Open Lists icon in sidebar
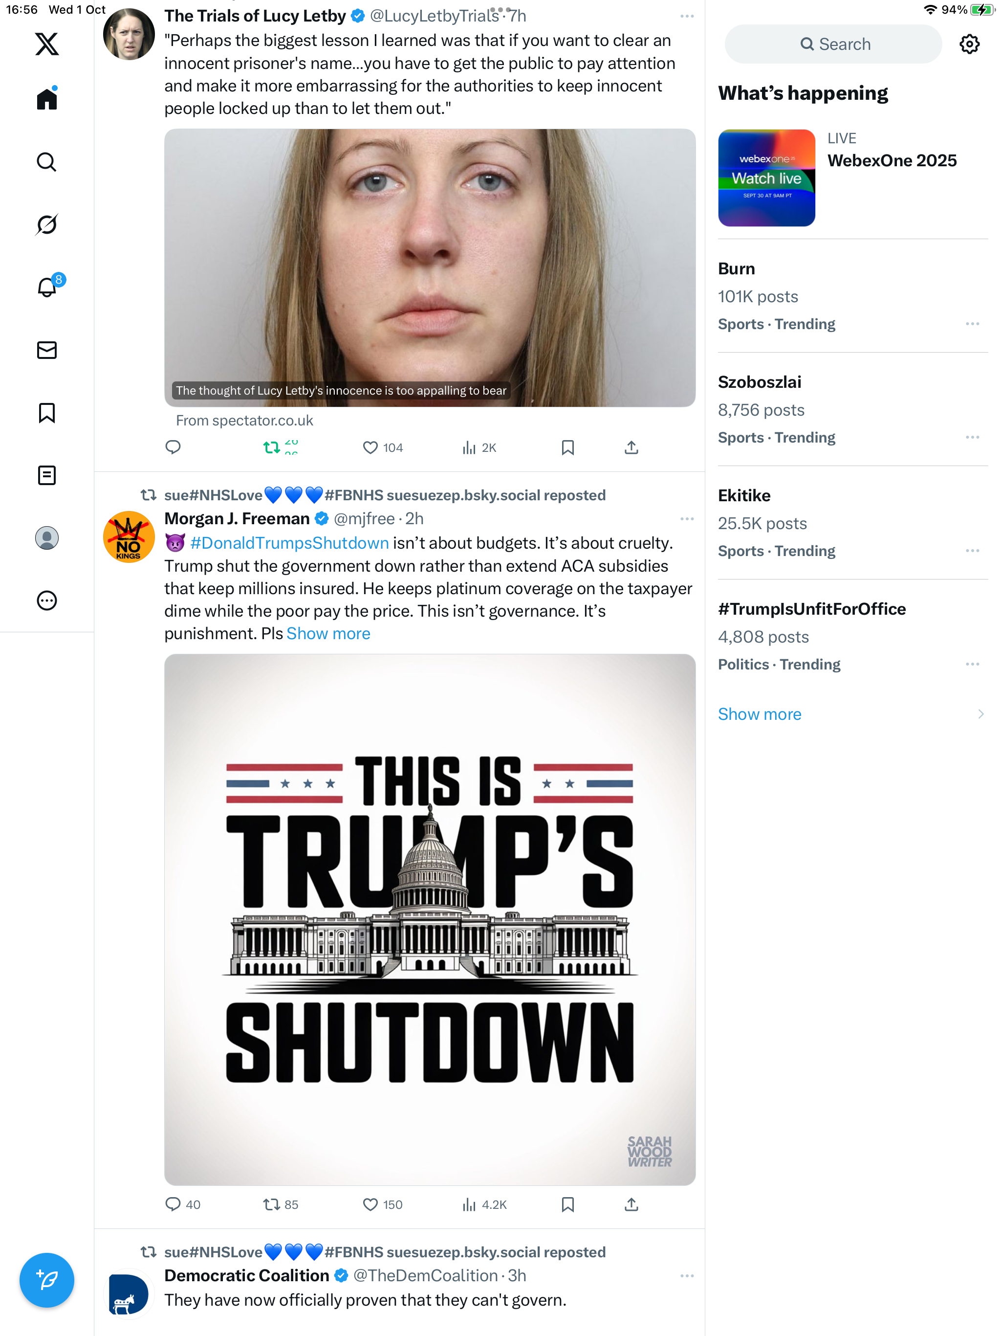The height and width of the screenshot is (1336, 1001). point(46,475)
